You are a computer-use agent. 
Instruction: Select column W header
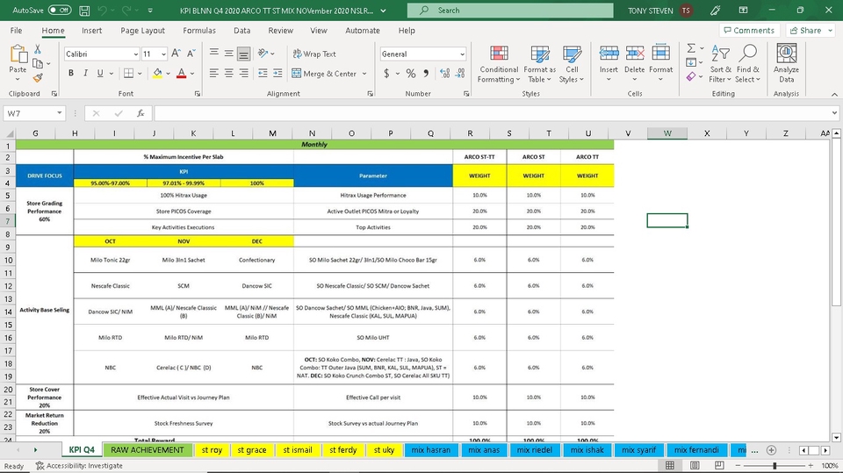(x=667, y=133)
